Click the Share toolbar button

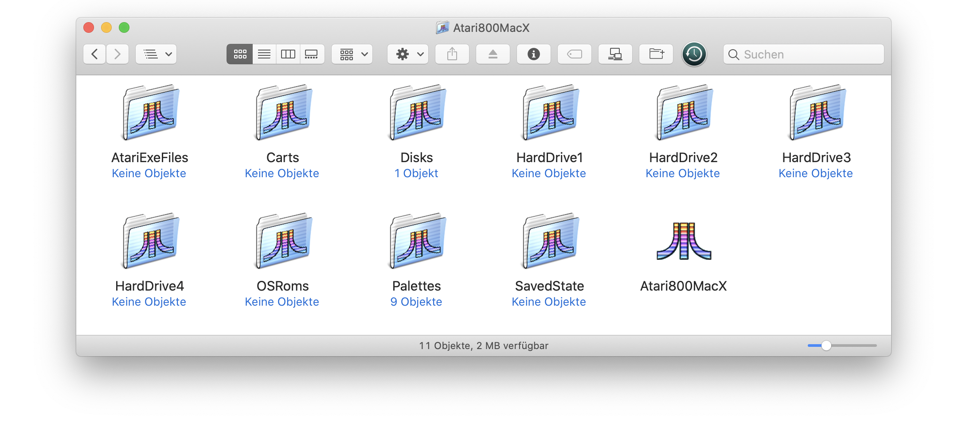[x=452, y=54]
